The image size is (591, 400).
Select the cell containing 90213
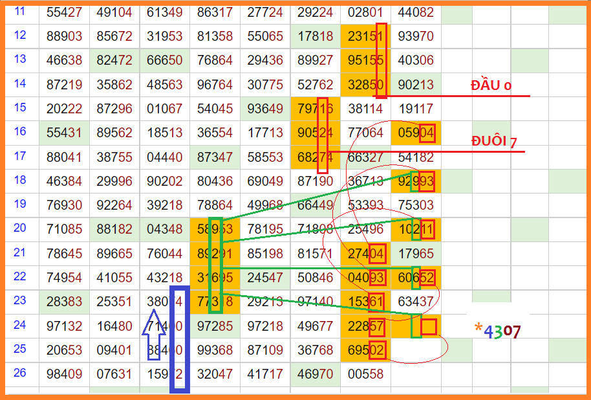pos(416,85)
